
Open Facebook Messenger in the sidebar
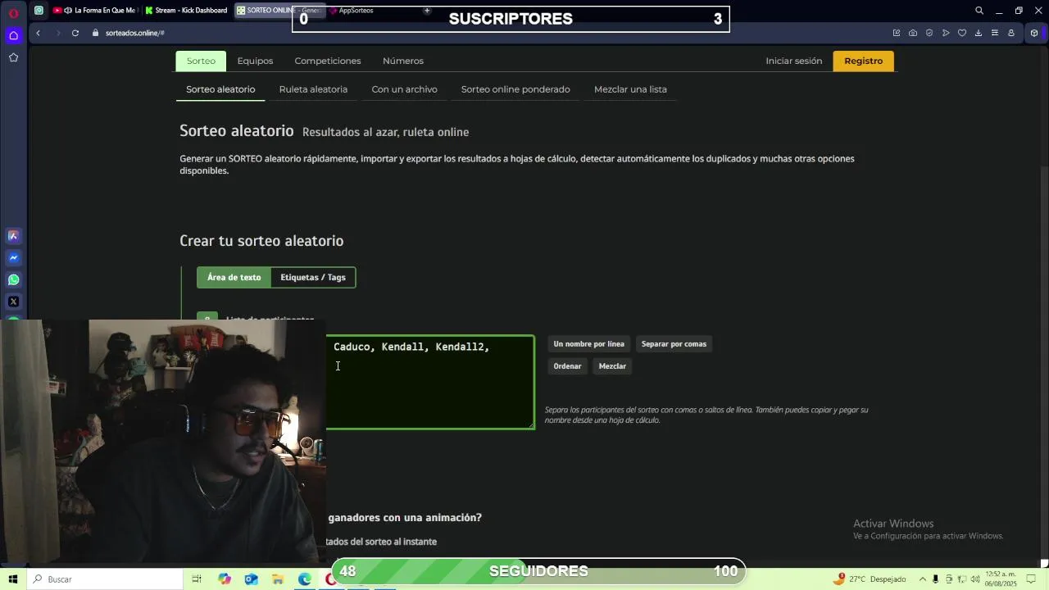coord(13,258)
